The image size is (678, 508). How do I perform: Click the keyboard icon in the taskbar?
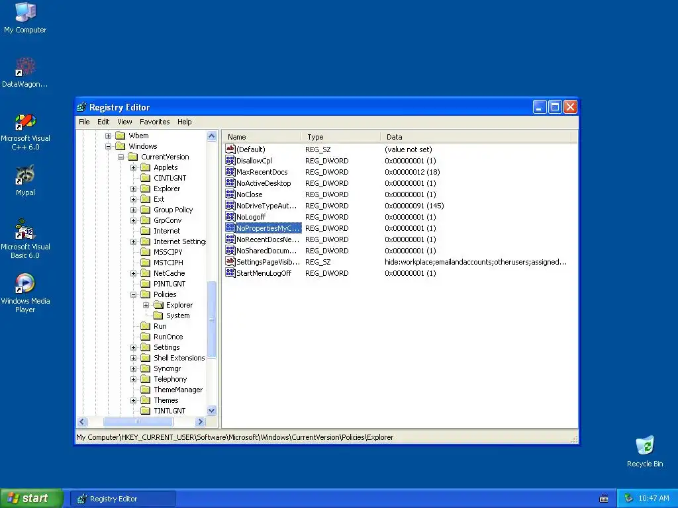point(604,499)
